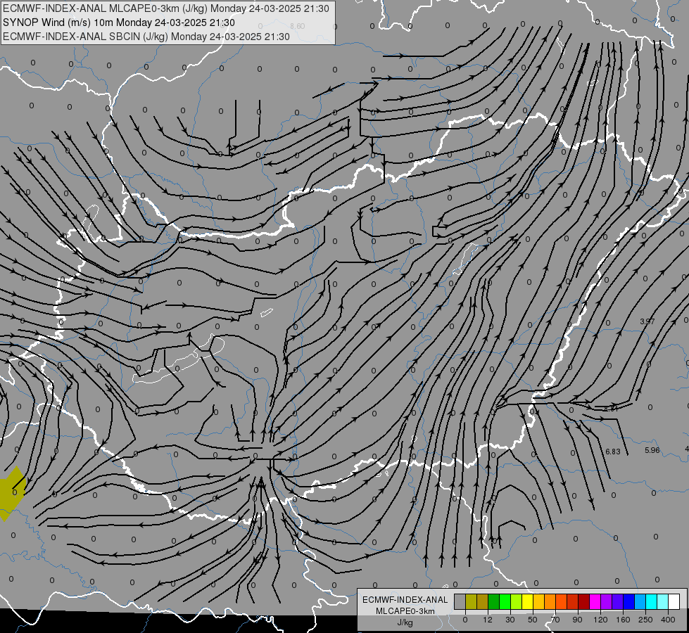Click the legend unit label J/kg

pos(405,622)
